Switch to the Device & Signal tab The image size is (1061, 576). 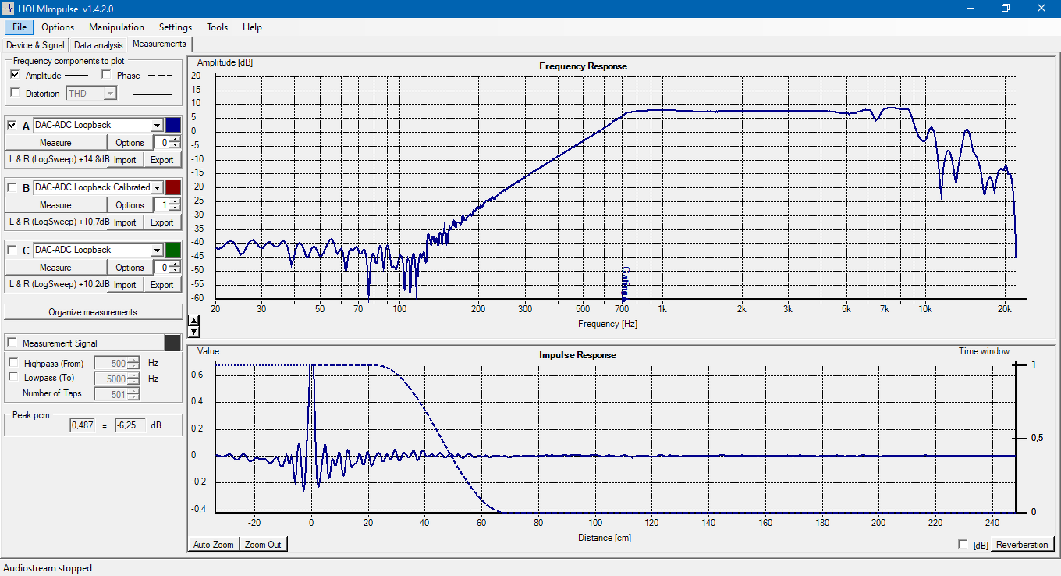(35, 45)
